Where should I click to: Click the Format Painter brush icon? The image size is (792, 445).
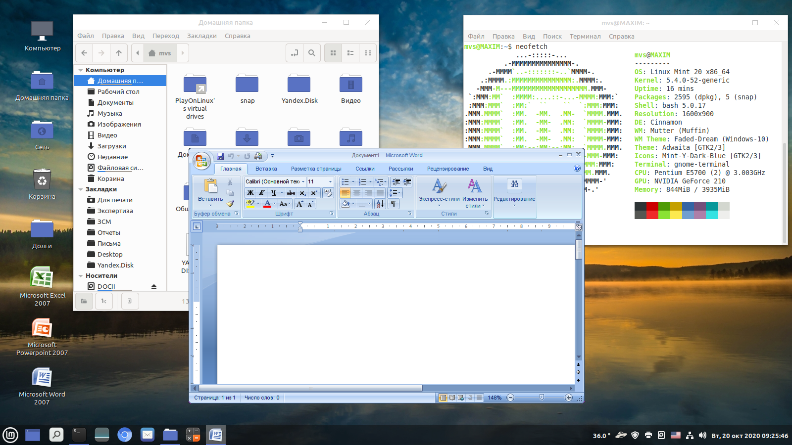[x=230, y=204]
